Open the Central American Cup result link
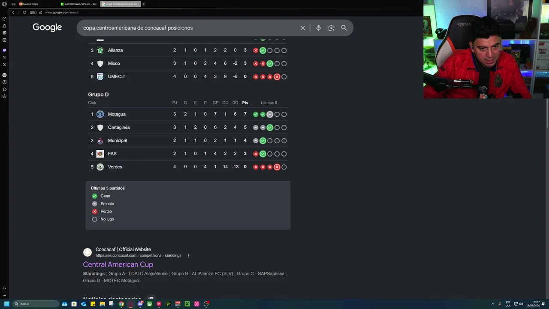This screenshot has width=549, height=309. tap(118, 264)
